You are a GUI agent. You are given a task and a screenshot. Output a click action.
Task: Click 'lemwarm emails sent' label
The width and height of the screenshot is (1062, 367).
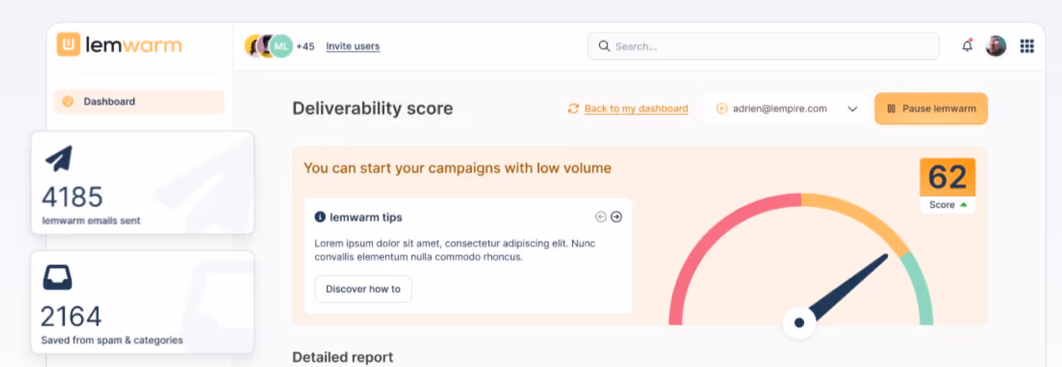[x=91, y=221]
